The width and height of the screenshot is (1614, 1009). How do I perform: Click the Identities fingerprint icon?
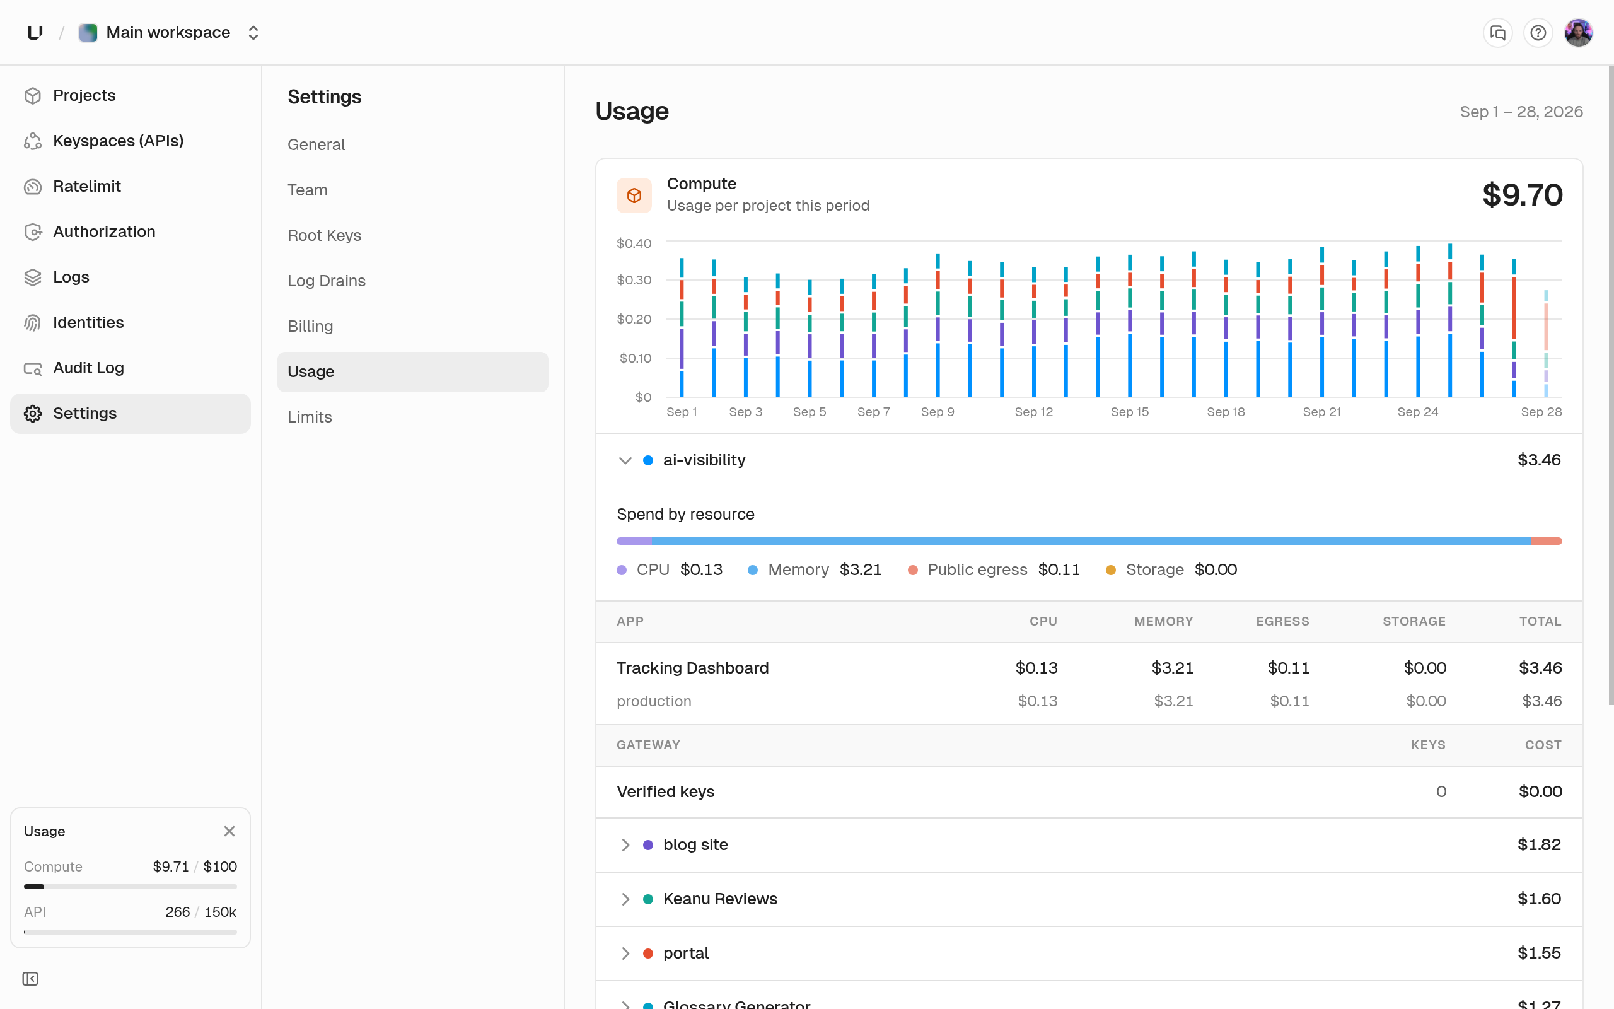coord(33,323)
